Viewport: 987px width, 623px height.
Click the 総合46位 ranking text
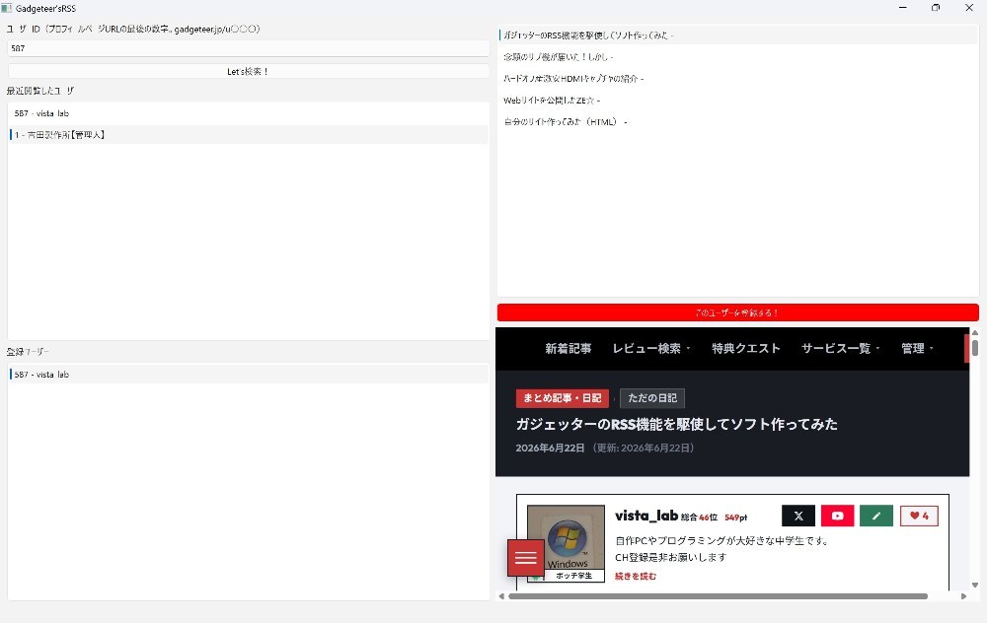699,518
